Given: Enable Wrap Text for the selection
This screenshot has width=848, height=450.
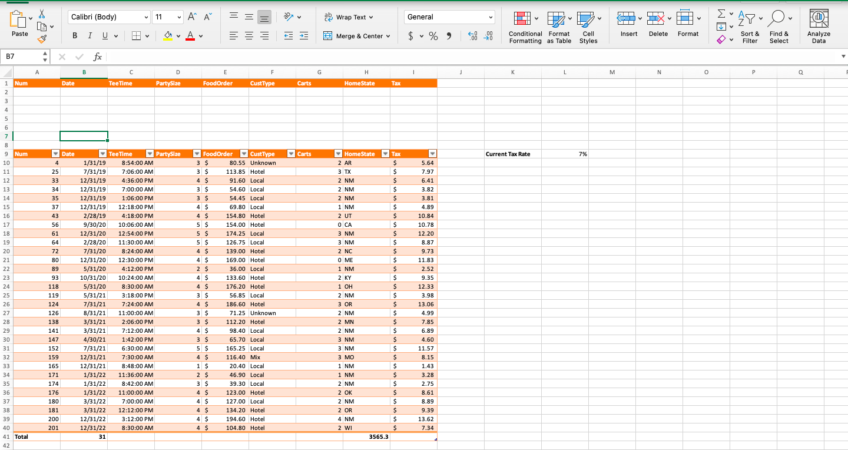Looking at the screenshot, I should click(x=350, y=17).
